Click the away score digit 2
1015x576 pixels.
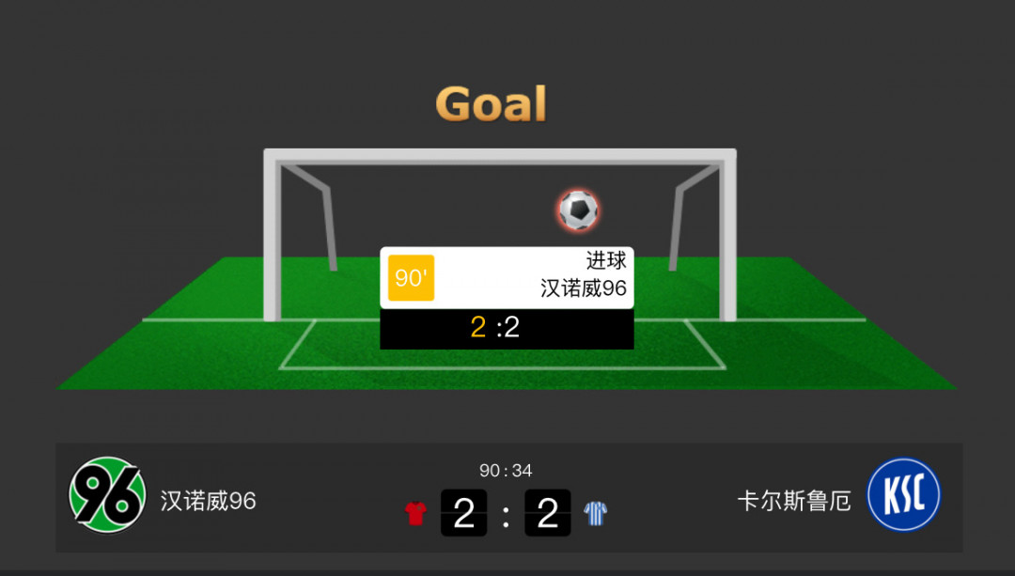pos(548,513)
